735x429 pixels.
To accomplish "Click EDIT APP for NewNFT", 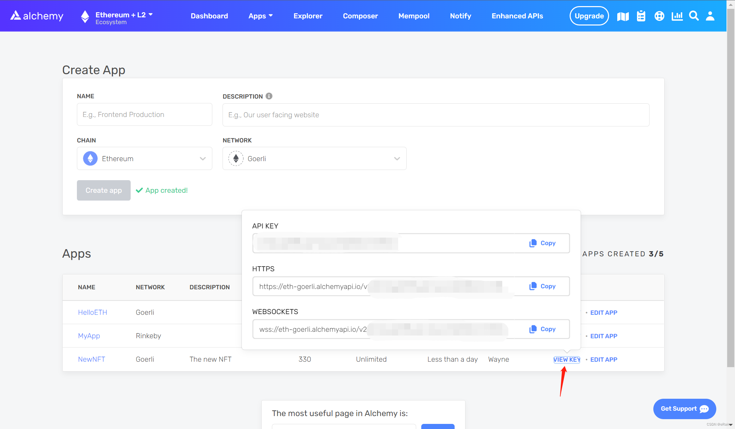I will [604, 360].
